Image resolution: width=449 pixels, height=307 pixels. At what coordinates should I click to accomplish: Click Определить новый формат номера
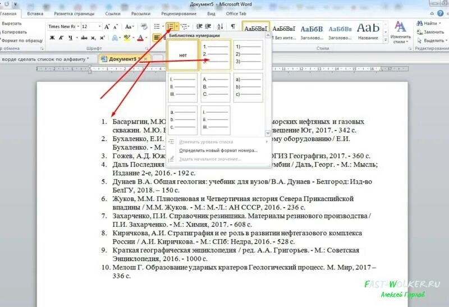click(x=218, y=150)
